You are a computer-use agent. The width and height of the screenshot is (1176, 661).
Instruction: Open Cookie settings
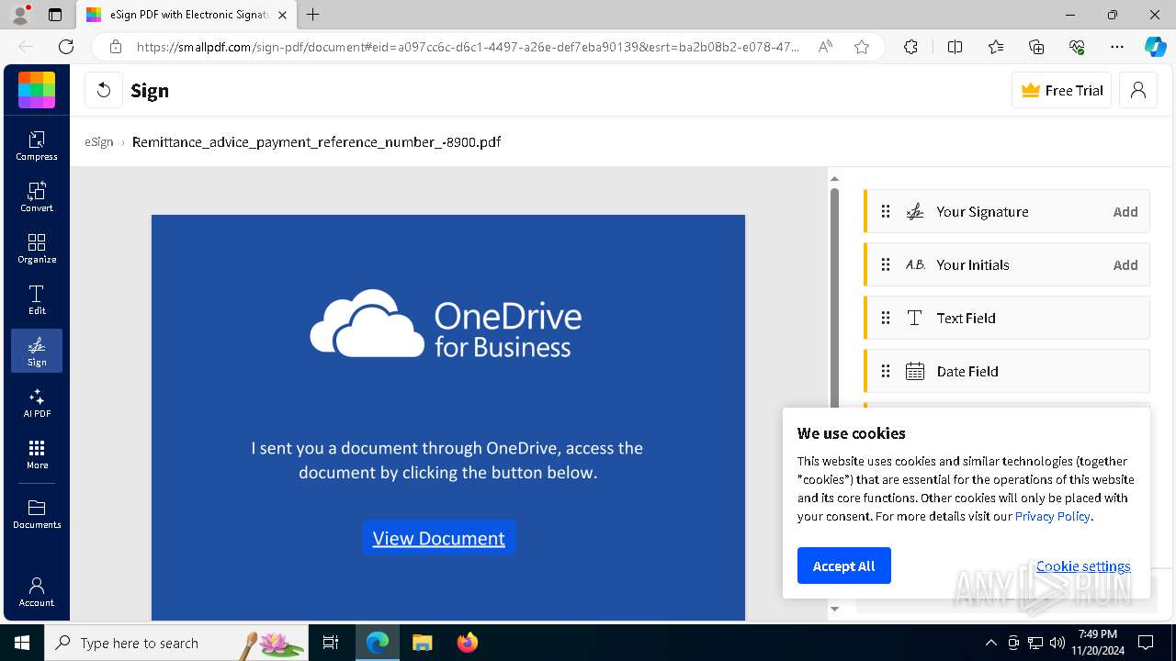pyautogui.click(x=1083, y=566)
